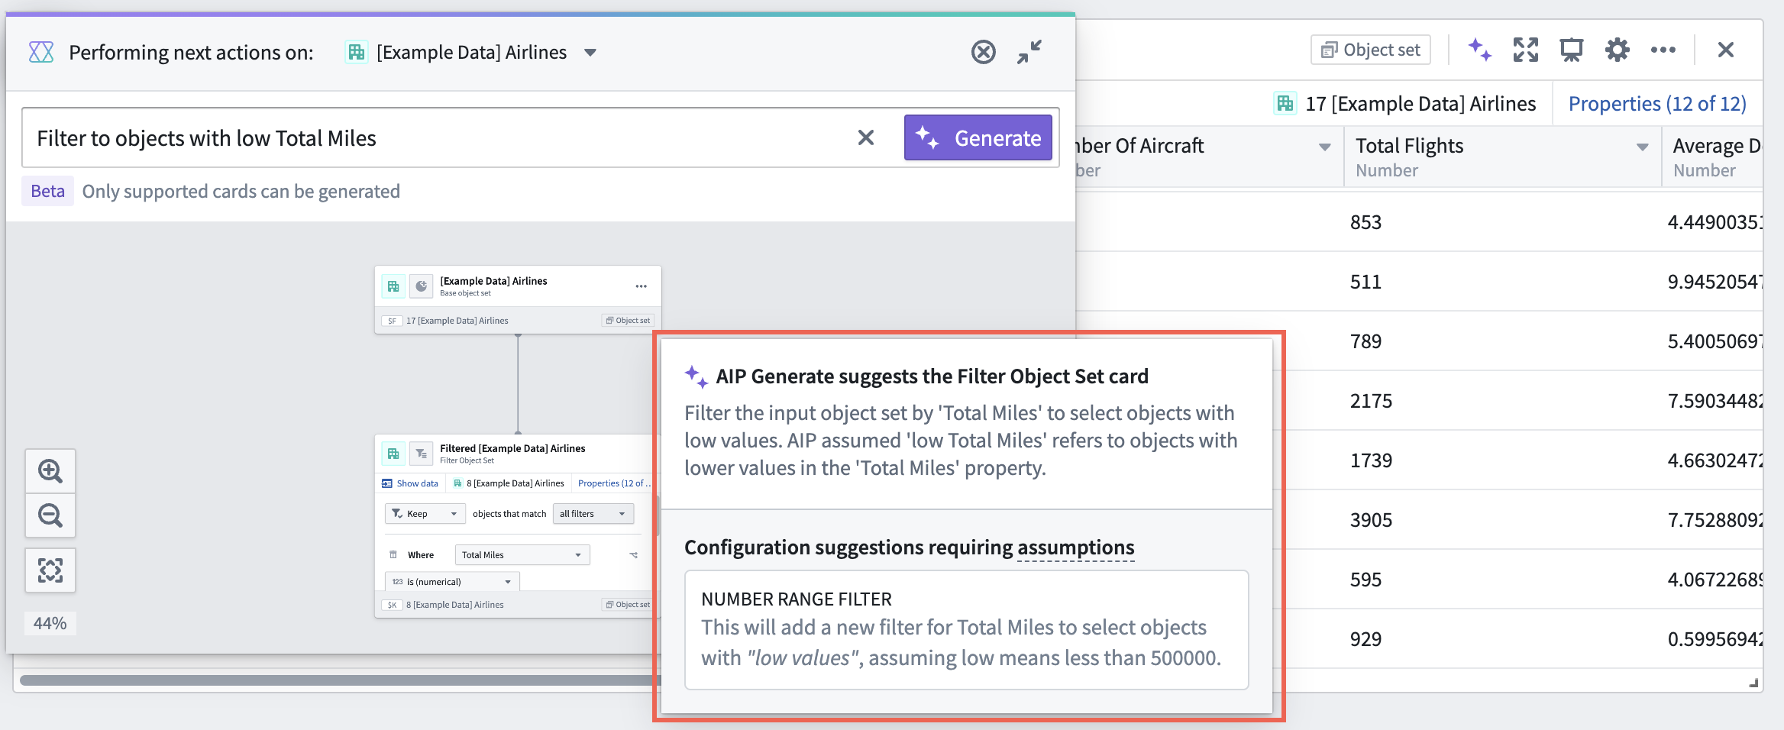The width and height of the screenshot is (1784, 730).
Task: Open the more options menu on base Airlines card
Action: pyautogui.click(x=641, y=286)
